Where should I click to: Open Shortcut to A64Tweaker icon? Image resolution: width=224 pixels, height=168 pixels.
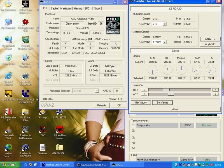click(x=25, y=133)
